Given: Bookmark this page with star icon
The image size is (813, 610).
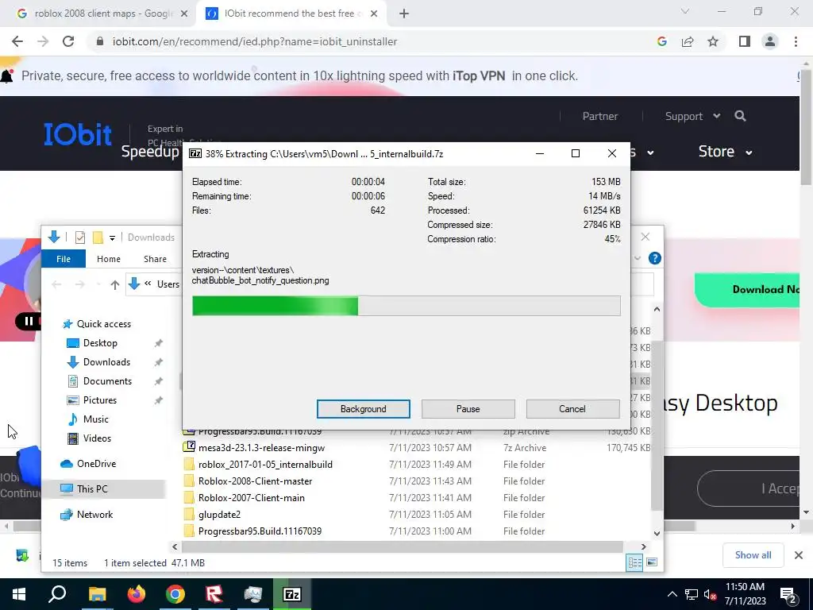Looking at the screenshot, I should point(713,41).
